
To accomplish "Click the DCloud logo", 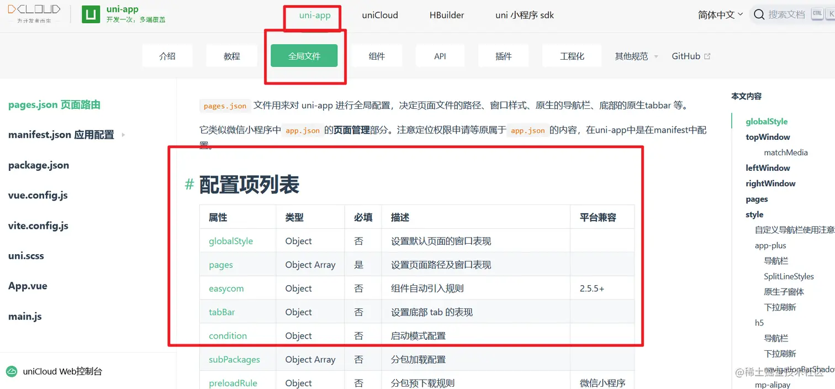I will click(34, 11).
